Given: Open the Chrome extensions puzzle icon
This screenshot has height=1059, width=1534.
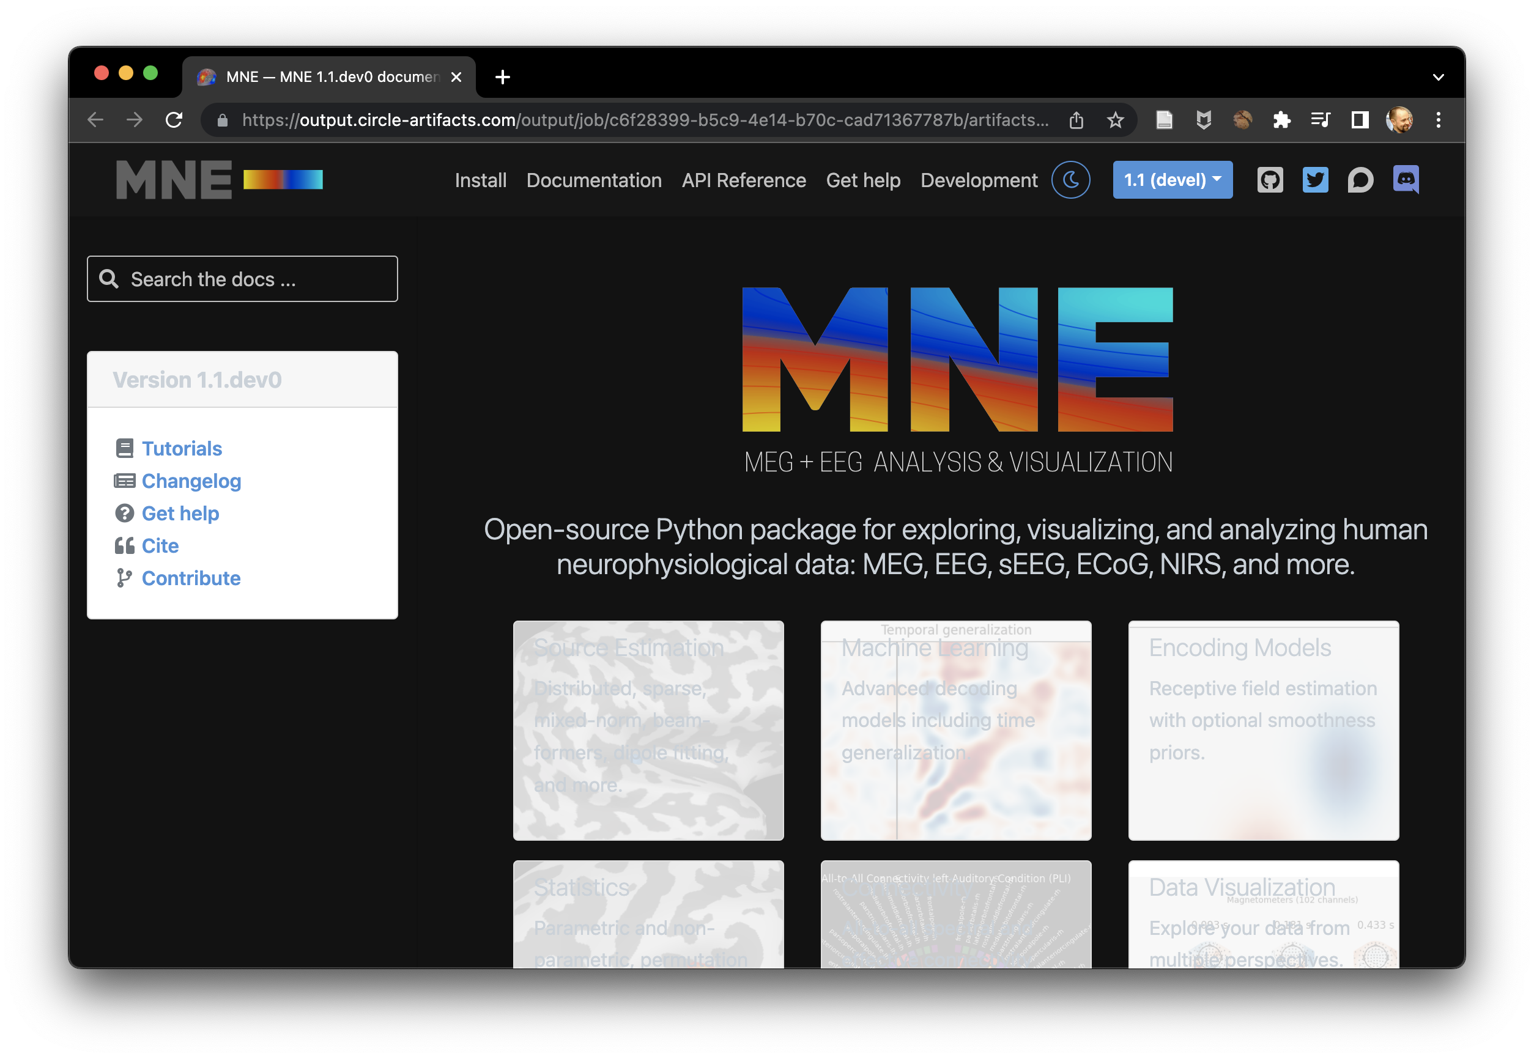Looking at the screenshot, I should pyautogui.click(x=1281, y=120).
